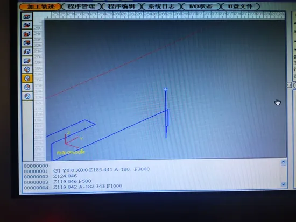Open the 加工轨迹 tab
The image size is (296, 222).
click(x=40, y=6)
